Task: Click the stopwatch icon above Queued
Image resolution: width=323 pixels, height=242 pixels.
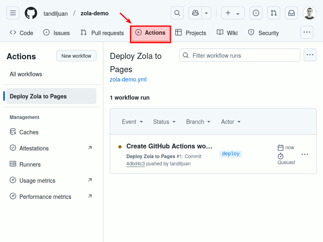Action: tap(281, 156)
